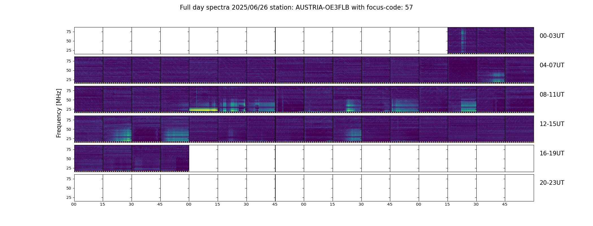Click the green burst near end of 04-07UT row
The image size is (593, 226).
[498, 77]
